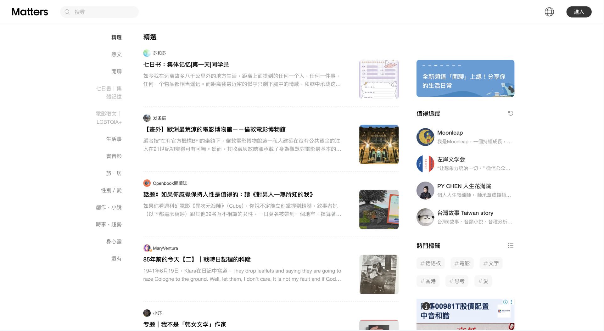Open PY CHEN 人生花滿院 avatar
Viewport: 604px width, 331px height.
(425, 190)
